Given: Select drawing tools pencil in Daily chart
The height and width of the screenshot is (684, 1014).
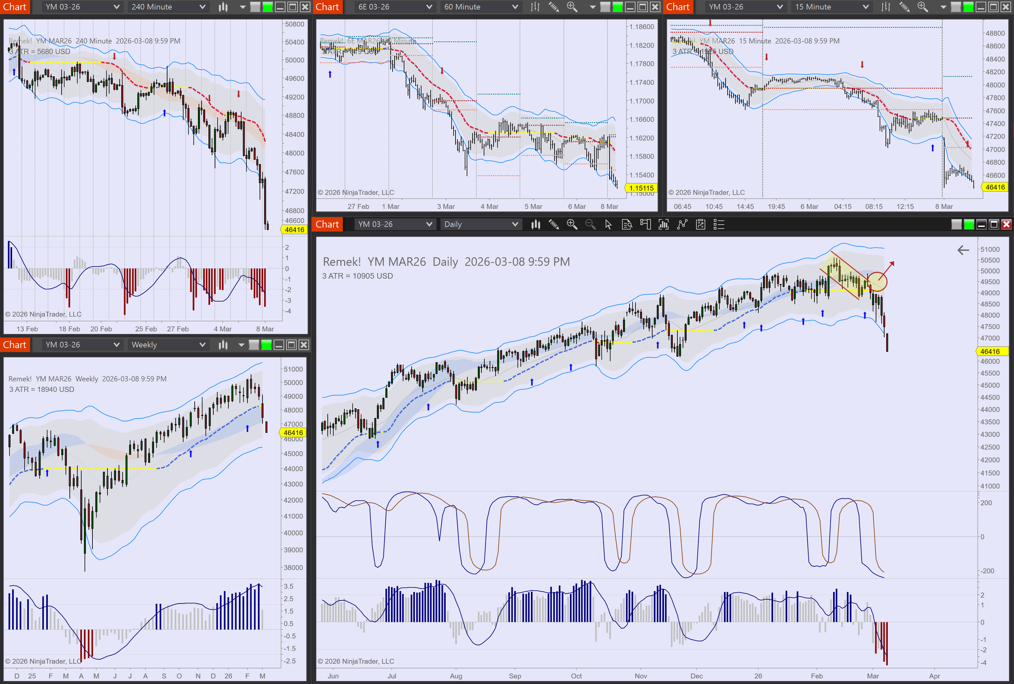Looking at the screenshot, I should click(x=554, y=224).
